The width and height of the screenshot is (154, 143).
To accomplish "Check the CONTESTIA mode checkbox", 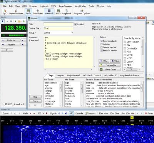I will pyautogui.click(x=125, y=42).
